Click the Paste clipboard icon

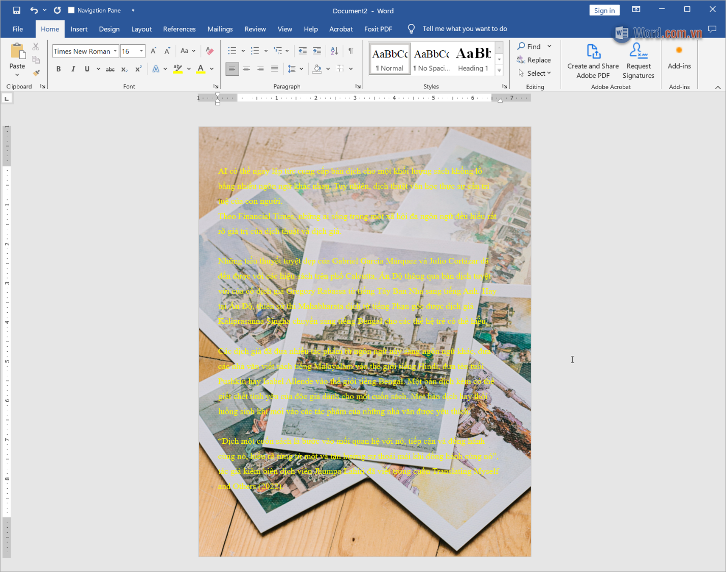click(x=17, y=51)
